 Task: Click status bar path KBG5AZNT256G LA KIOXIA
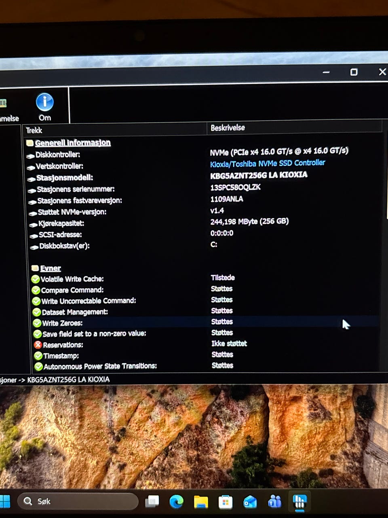click(x=68, y=380)
